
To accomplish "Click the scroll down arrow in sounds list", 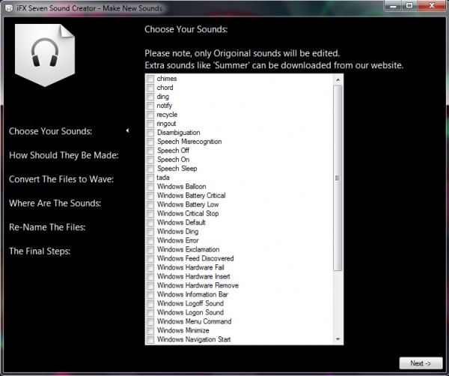I will pos(338,339).
